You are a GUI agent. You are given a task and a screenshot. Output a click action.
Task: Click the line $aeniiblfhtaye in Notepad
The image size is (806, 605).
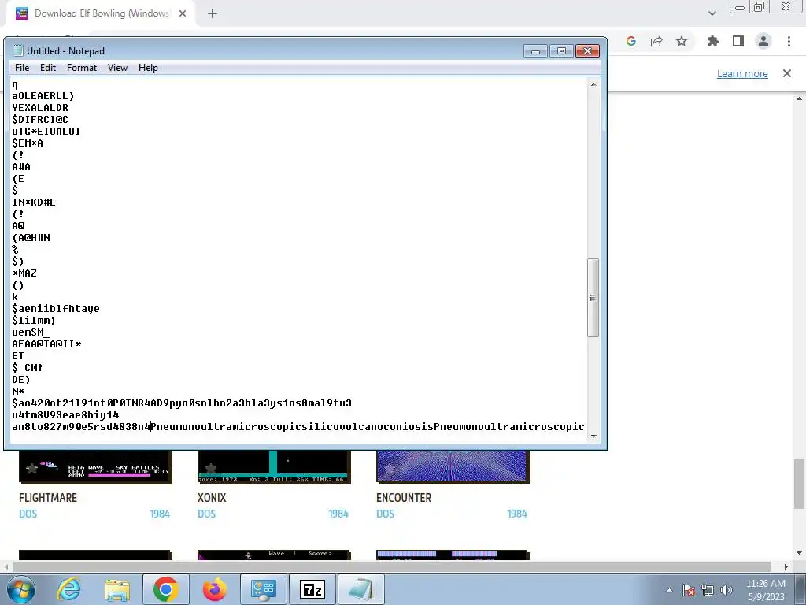tap(56, 309)
